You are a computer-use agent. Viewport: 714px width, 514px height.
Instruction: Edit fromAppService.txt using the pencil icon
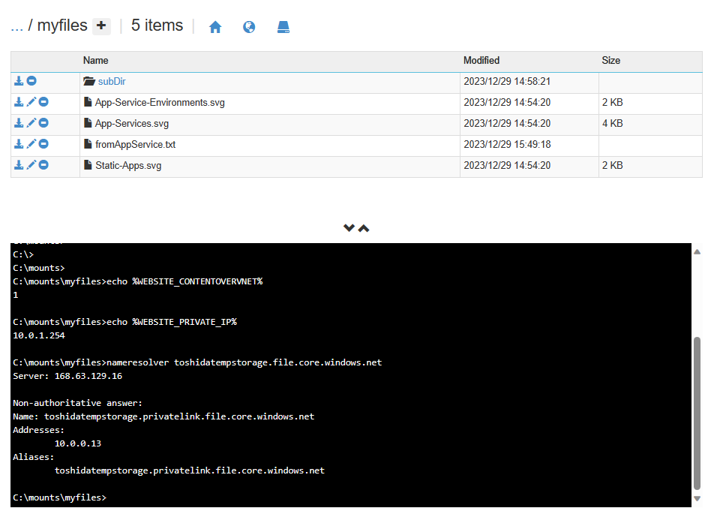pyautogui.click(x=31, y=144)
